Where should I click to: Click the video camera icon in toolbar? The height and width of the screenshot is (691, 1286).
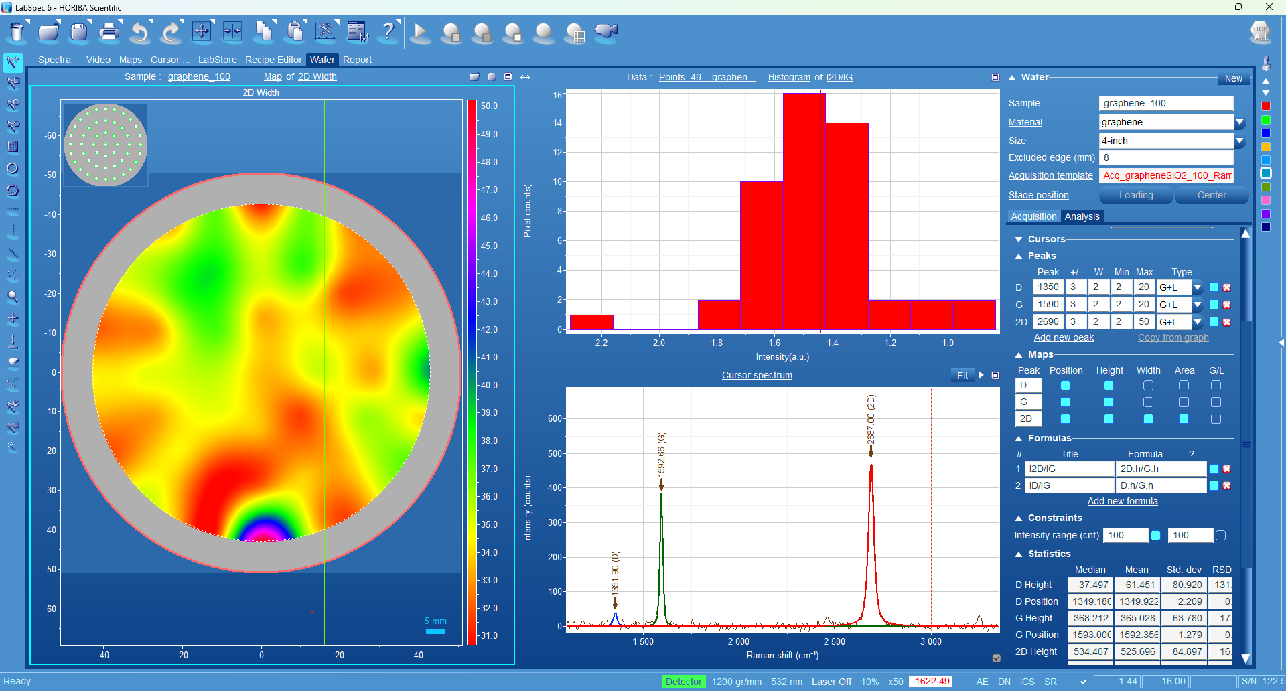pyautogui.click(x=605, y=32)
